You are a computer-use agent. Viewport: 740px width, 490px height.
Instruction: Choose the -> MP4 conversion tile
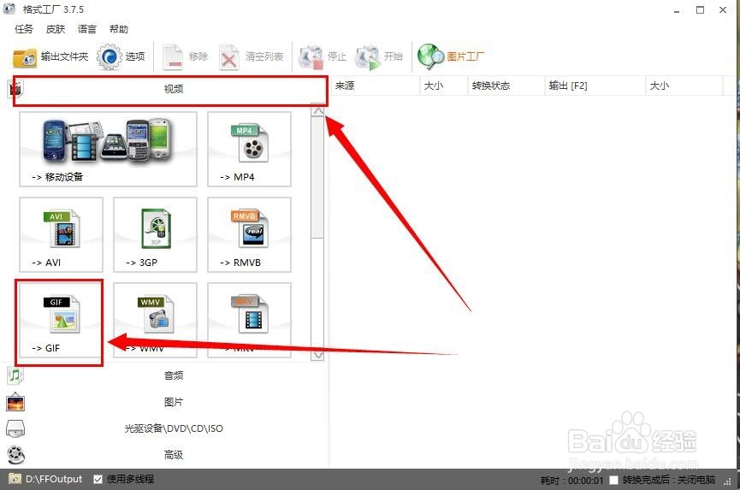click(x=249, y=149)
